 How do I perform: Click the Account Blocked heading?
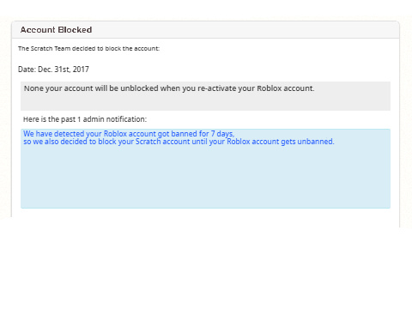point(56,30)
